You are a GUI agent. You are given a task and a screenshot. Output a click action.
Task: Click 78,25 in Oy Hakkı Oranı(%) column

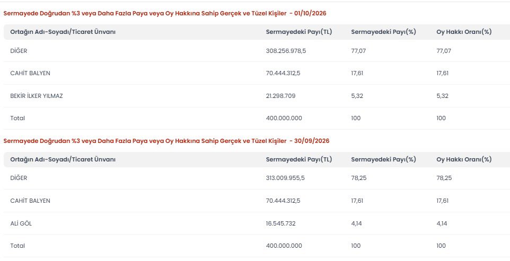[x=444, y=178]
